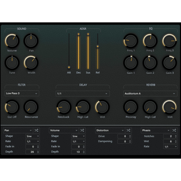Click the filter Cut Off knob

click(x=12, y=107)
